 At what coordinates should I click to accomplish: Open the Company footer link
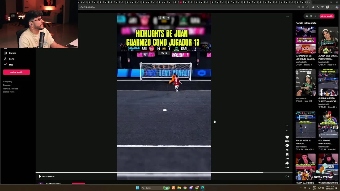click(7, 82)
